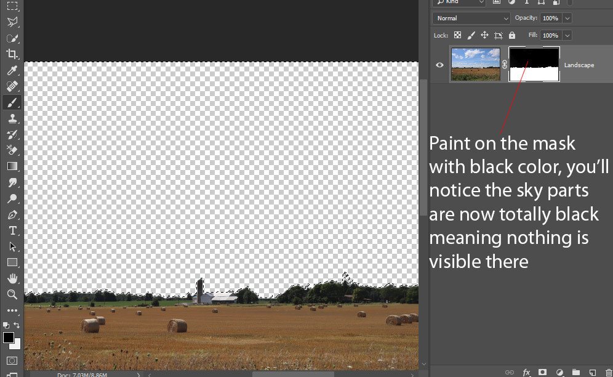
Task: Hide the Landscape layer with the eye icon
Action: coord(439,65)
